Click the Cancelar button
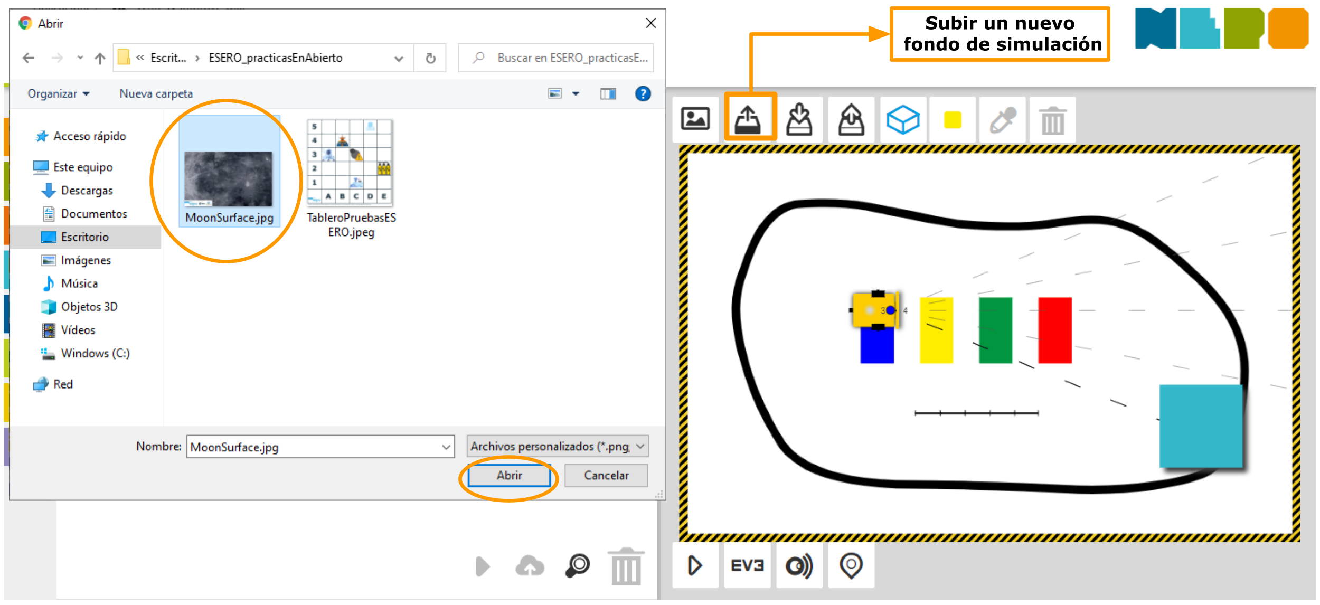 (x=606, y=476)
